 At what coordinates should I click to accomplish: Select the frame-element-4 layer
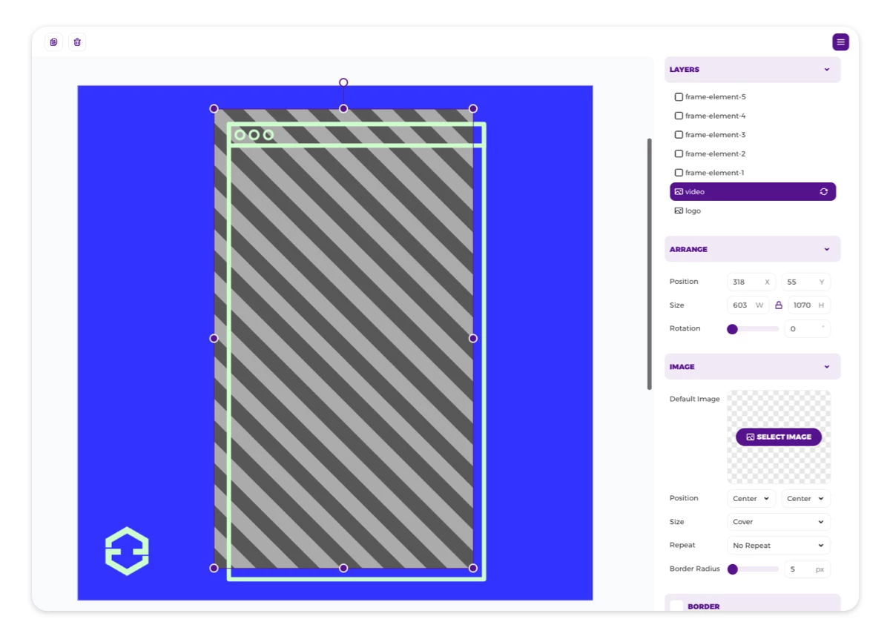point(753,116)
